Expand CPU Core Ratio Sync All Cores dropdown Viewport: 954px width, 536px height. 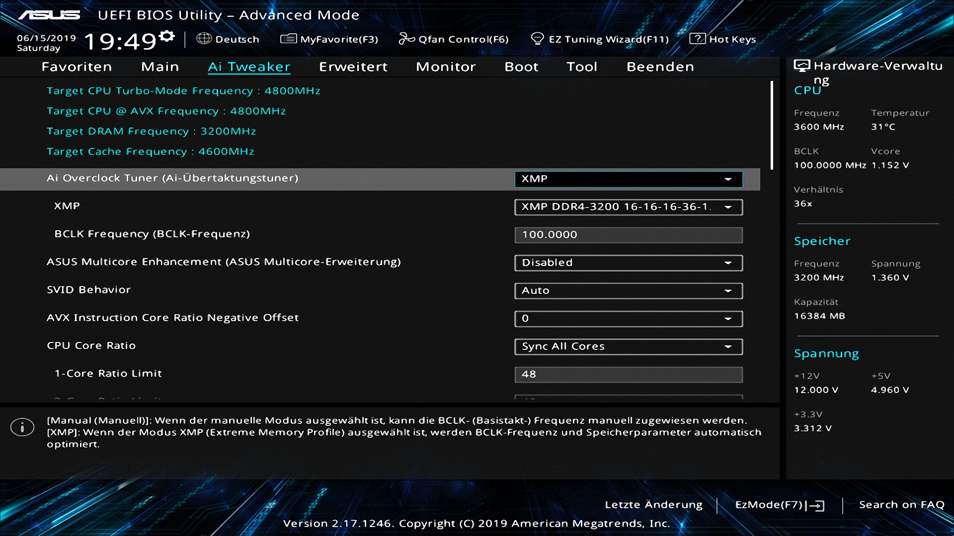coord(628,346)
